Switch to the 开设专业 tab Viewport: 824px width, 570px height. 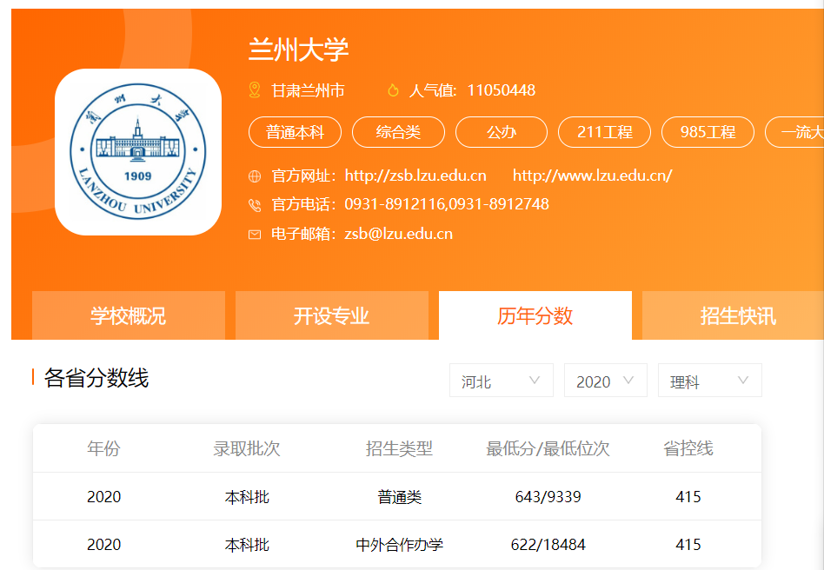coord(331,315)
